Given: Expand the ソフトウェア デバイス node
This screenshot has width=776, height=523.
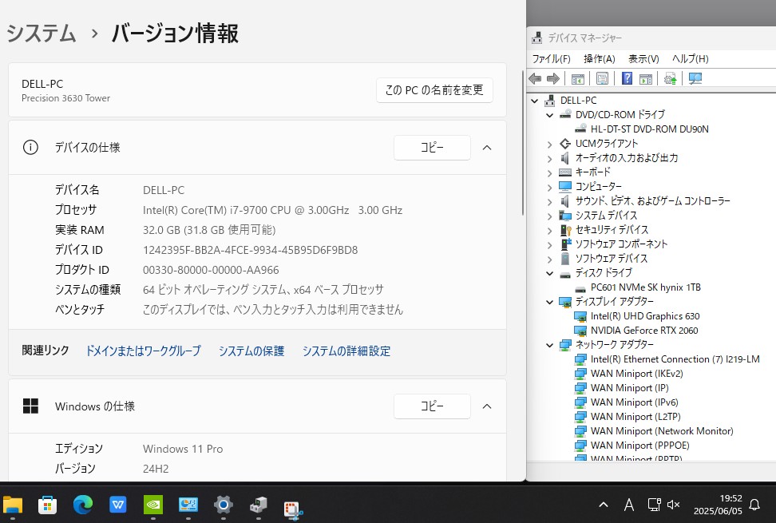Looking at the screenshot, I should coord(550,260).
